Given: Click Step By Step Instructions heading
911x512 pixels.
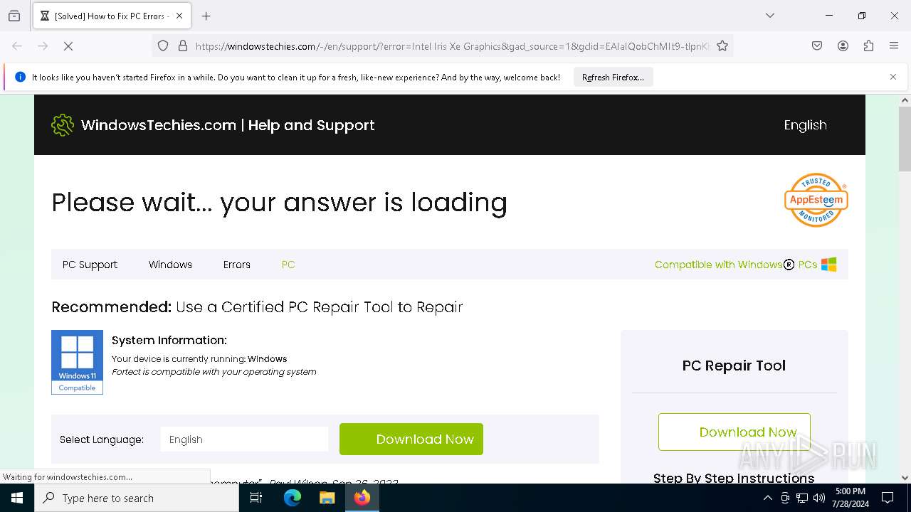Looking at the screenshot, I should tap(734, 478).
